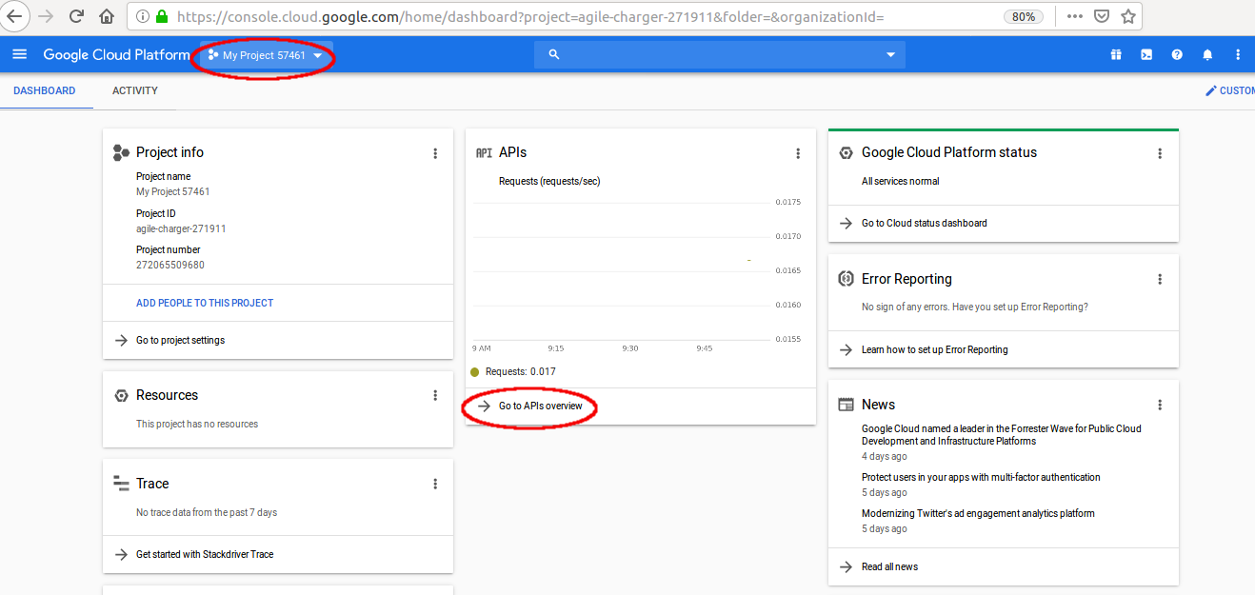Open Error Reporting card options menu
This screenshot has height=595, width=1255.
(1160, 279)
